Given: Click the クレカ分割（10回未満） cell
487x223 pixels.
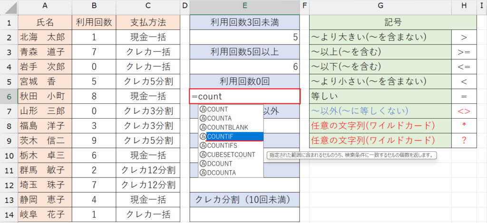Looking at the screenshot, I should point(245,199).
